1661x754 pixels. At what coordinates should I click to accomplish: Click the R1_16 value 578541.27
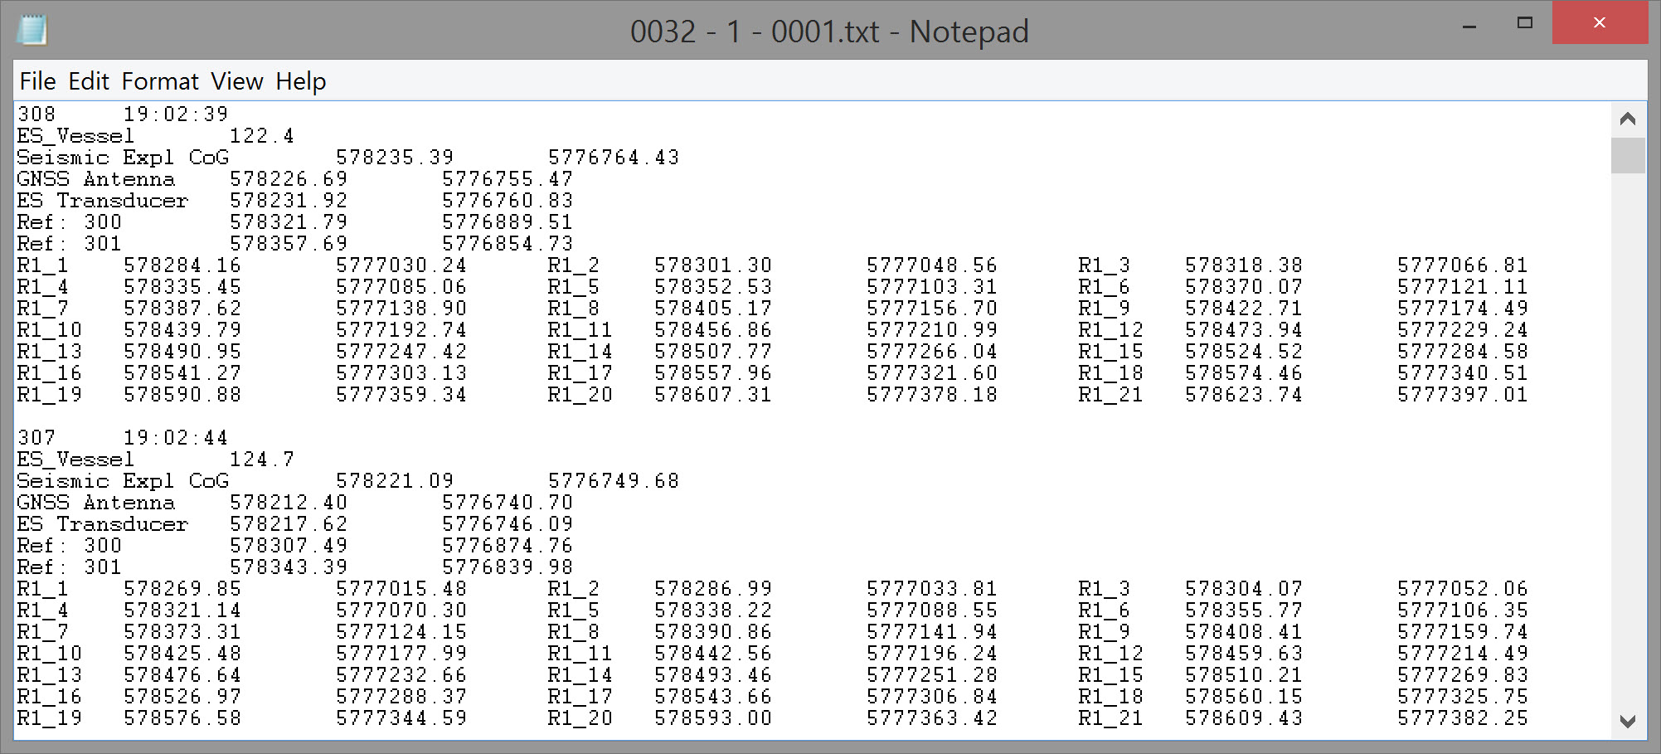182,372
